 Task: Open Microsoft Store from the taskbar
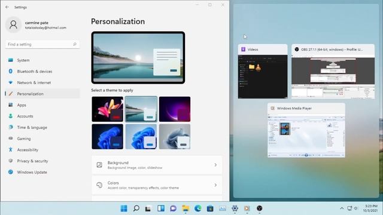pos(210,208)
